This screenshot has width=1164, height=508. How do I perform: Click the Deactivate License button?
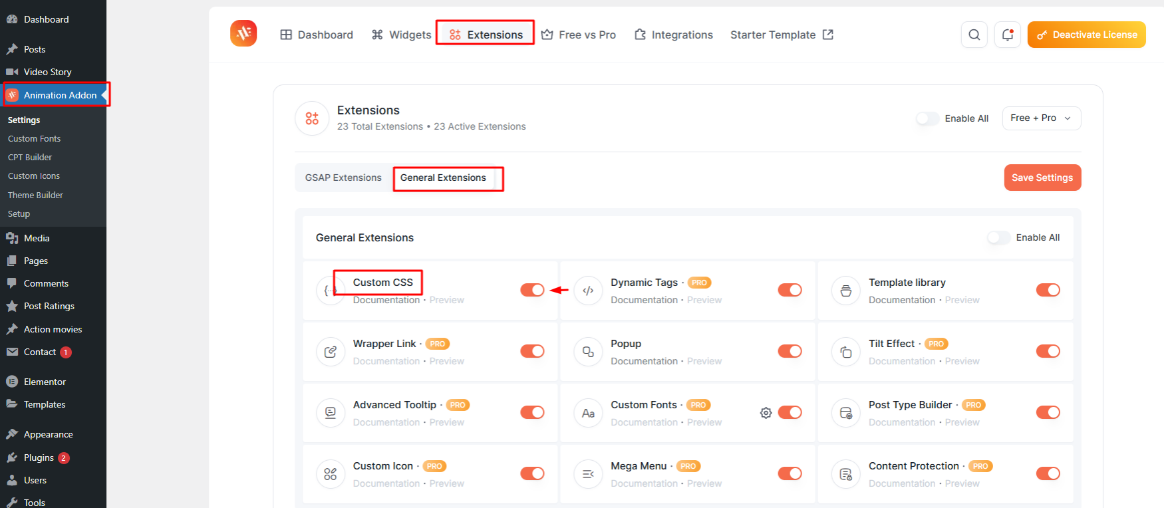1087,35
